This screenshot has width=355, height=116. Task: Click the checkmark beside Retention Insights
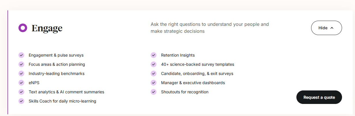pyautogui.click(x=154, y=55)
